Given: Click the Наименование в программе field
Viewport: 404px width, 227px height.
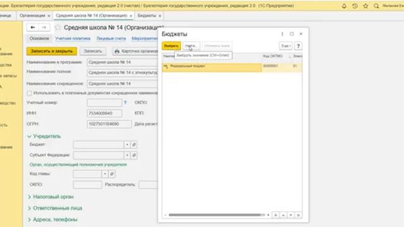Looking at the screenshot, I should 122,62.
